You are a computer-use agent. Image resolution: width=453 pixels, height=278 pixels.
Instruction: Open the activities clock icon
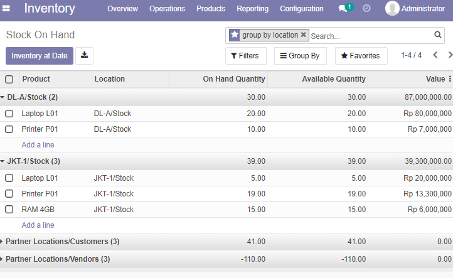[x=366, y=8]
